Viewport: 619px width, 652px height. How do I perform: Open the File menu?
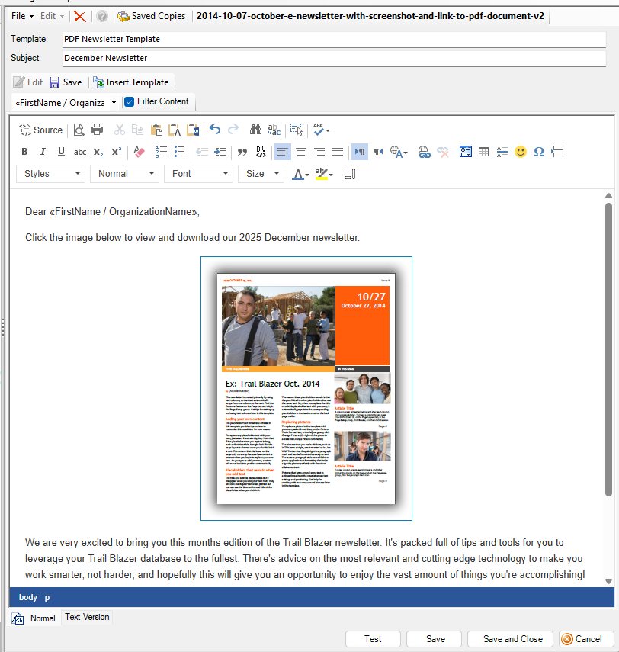click(x=22, y=15)
